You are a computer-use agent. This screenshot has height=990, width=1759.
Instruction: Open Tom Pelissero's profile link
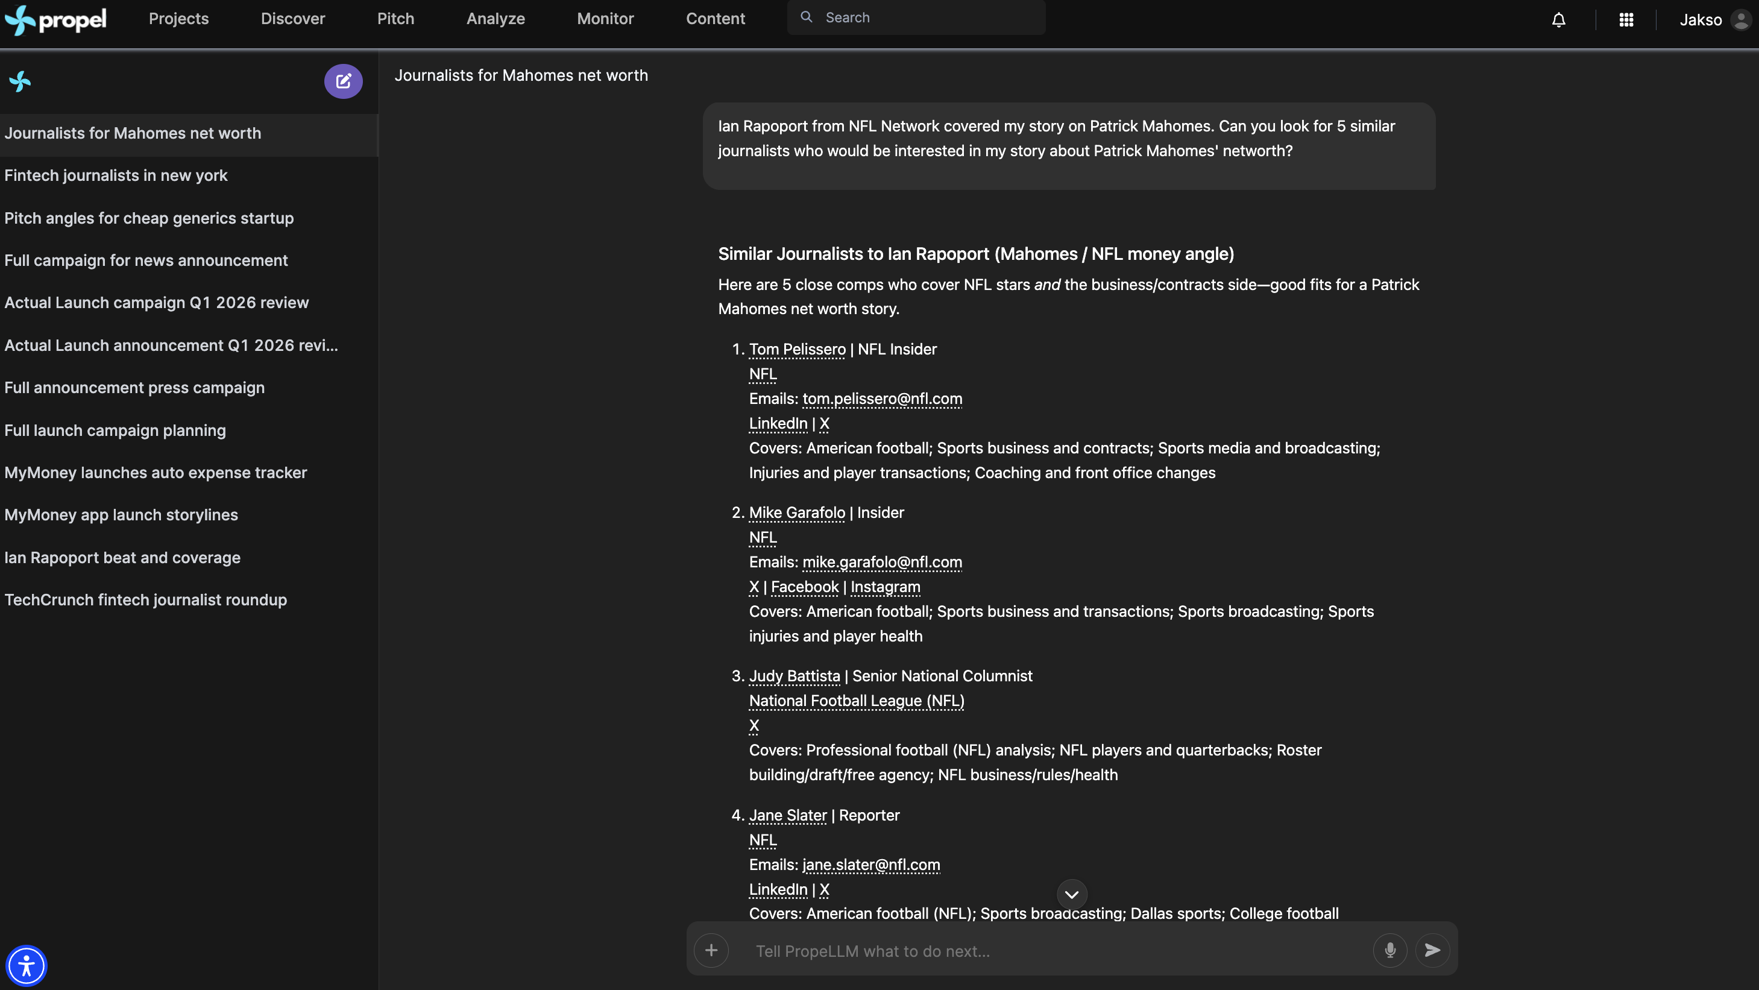click(x=797, y=349)
